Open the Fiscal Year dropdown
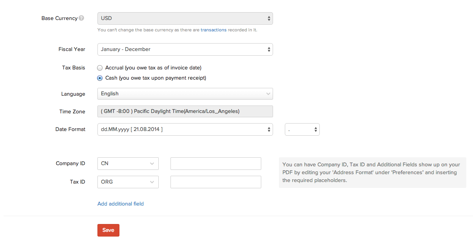Viewport: 473px width, 244px height. (185, 49)
